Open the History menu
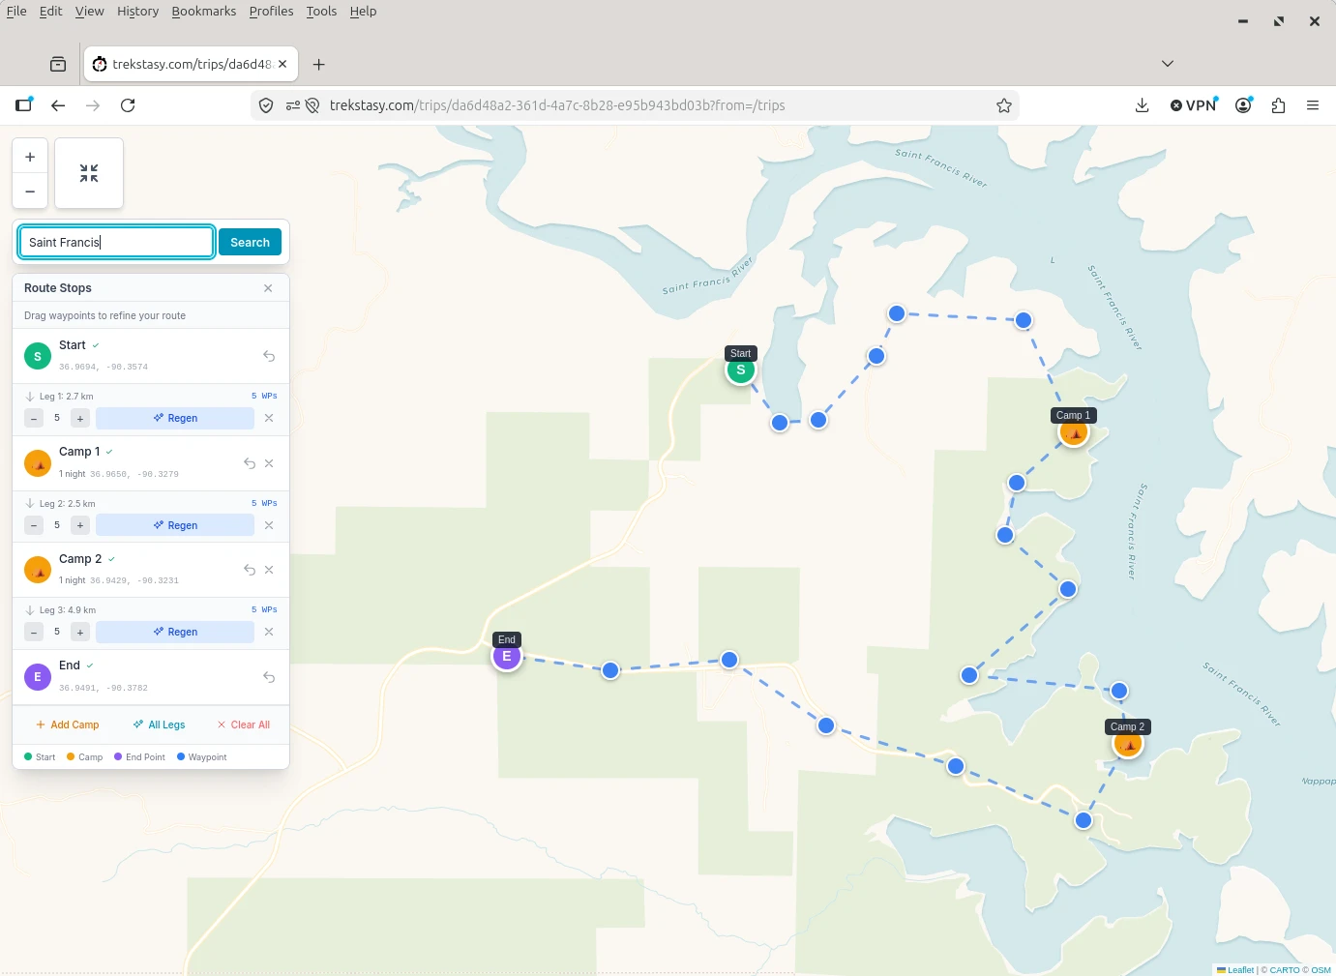This screenshot has width=1336, height=976. pos(137,12)
